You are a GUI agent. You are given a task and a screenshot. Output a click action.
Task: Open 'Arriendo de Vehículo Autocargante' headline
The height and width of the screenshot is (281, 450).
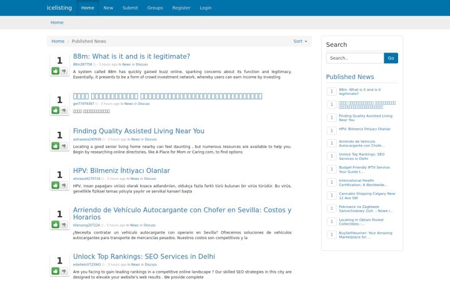click(182, 214)
